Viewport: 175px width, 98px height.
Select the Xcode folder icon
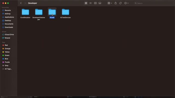pos(52,12)
